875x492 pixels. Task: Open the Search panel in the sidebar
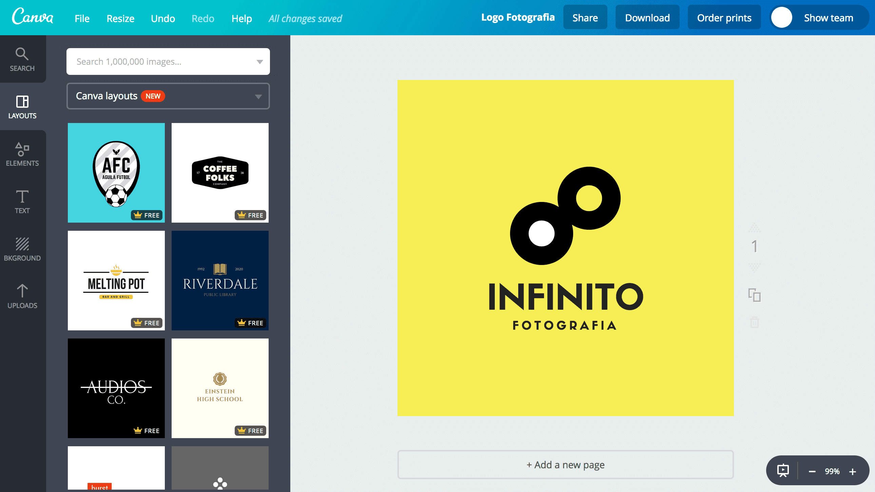coord(22,59)
